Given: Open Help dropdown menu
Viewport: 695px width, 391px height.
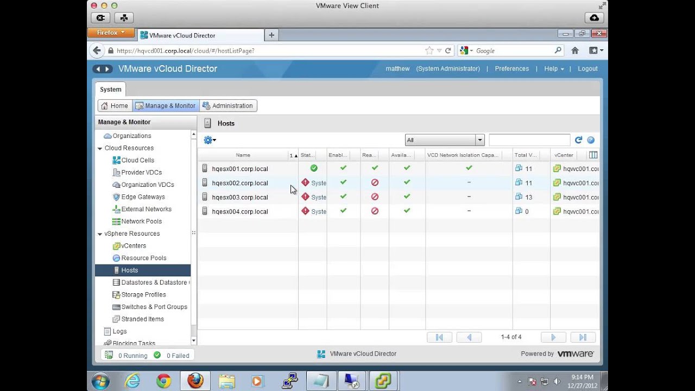Looking at the screenshot, I should pyautogui.click(x=554, y=69).
